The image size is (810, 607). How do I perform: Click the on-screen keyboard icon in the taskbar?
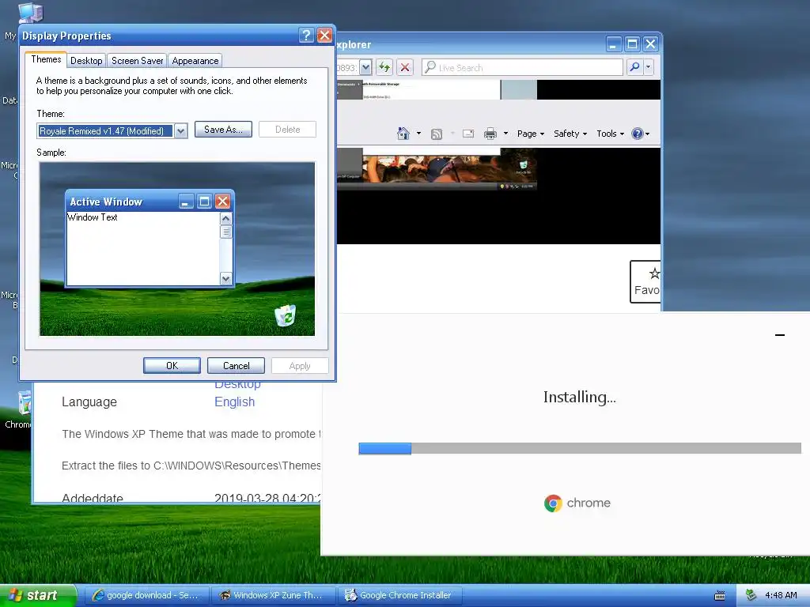[720, 596]
